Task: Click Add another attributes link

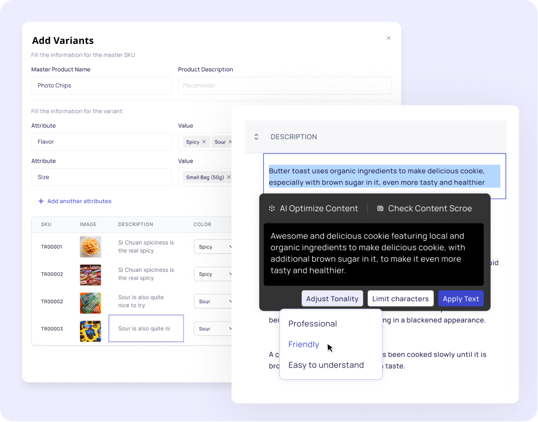Action: click(x=79, y=201)
